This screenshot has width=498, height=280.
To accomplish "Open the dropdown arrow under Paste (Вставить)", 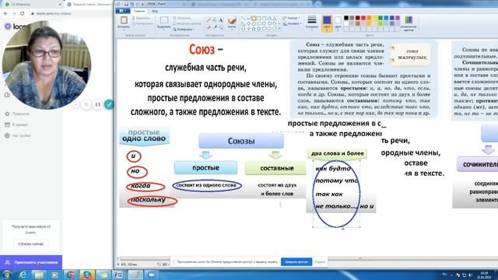I will point(124,30).
